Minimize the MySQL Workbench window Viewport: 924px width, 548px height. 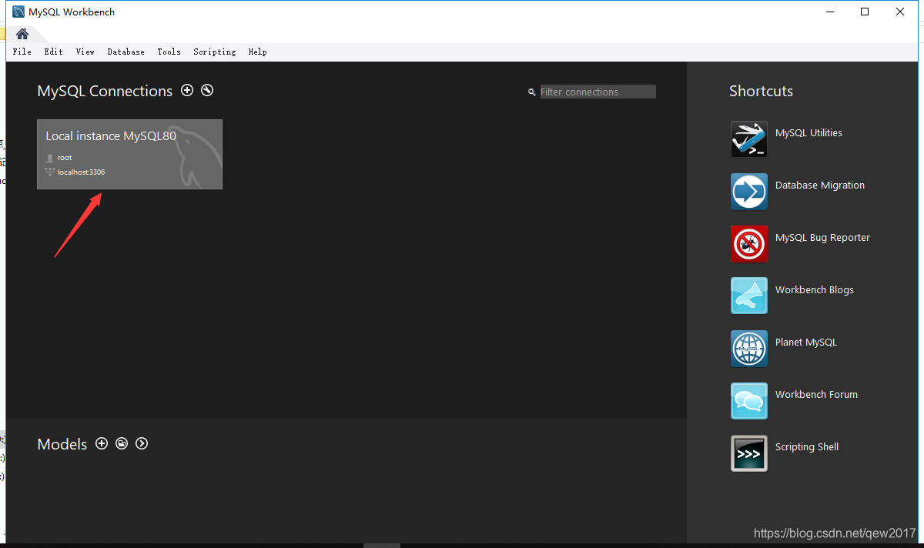coord(829,12)
